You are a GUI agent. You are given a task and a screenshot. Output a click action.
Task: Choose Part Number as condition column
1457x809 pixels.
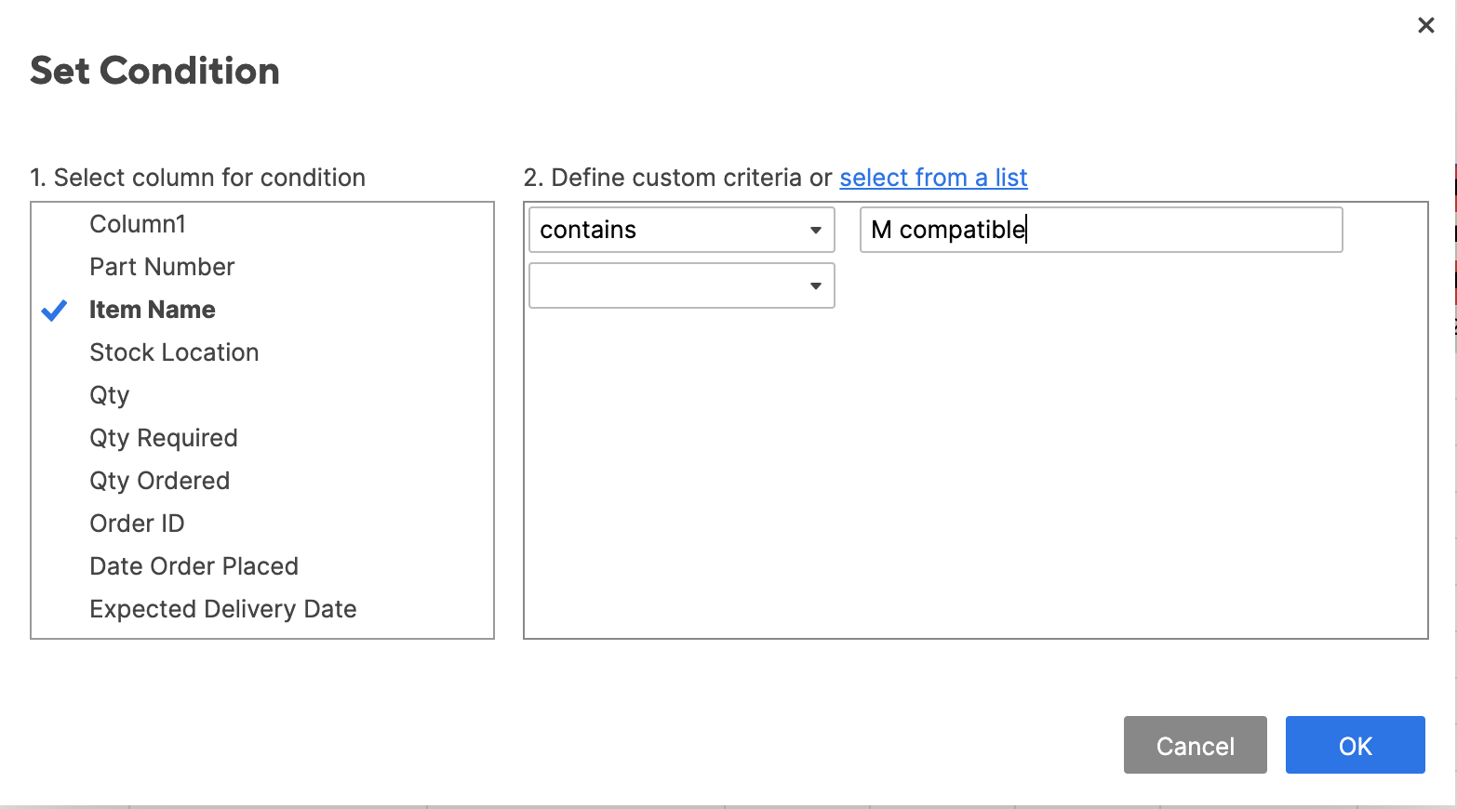coord(162,267)
